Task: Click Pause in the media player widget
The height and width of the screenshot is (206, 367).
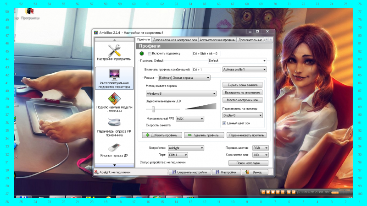Action: [268, 192]
